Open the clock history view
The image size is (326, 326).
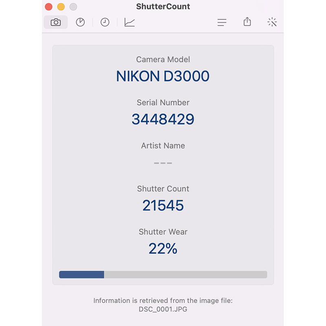105,22
